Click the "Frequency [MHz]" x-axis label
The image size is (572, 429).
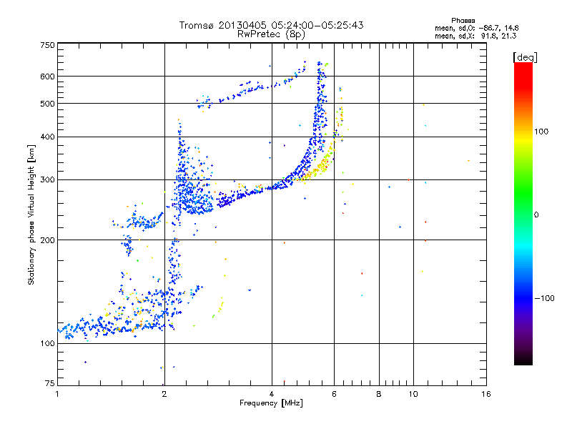pos(271,403)
